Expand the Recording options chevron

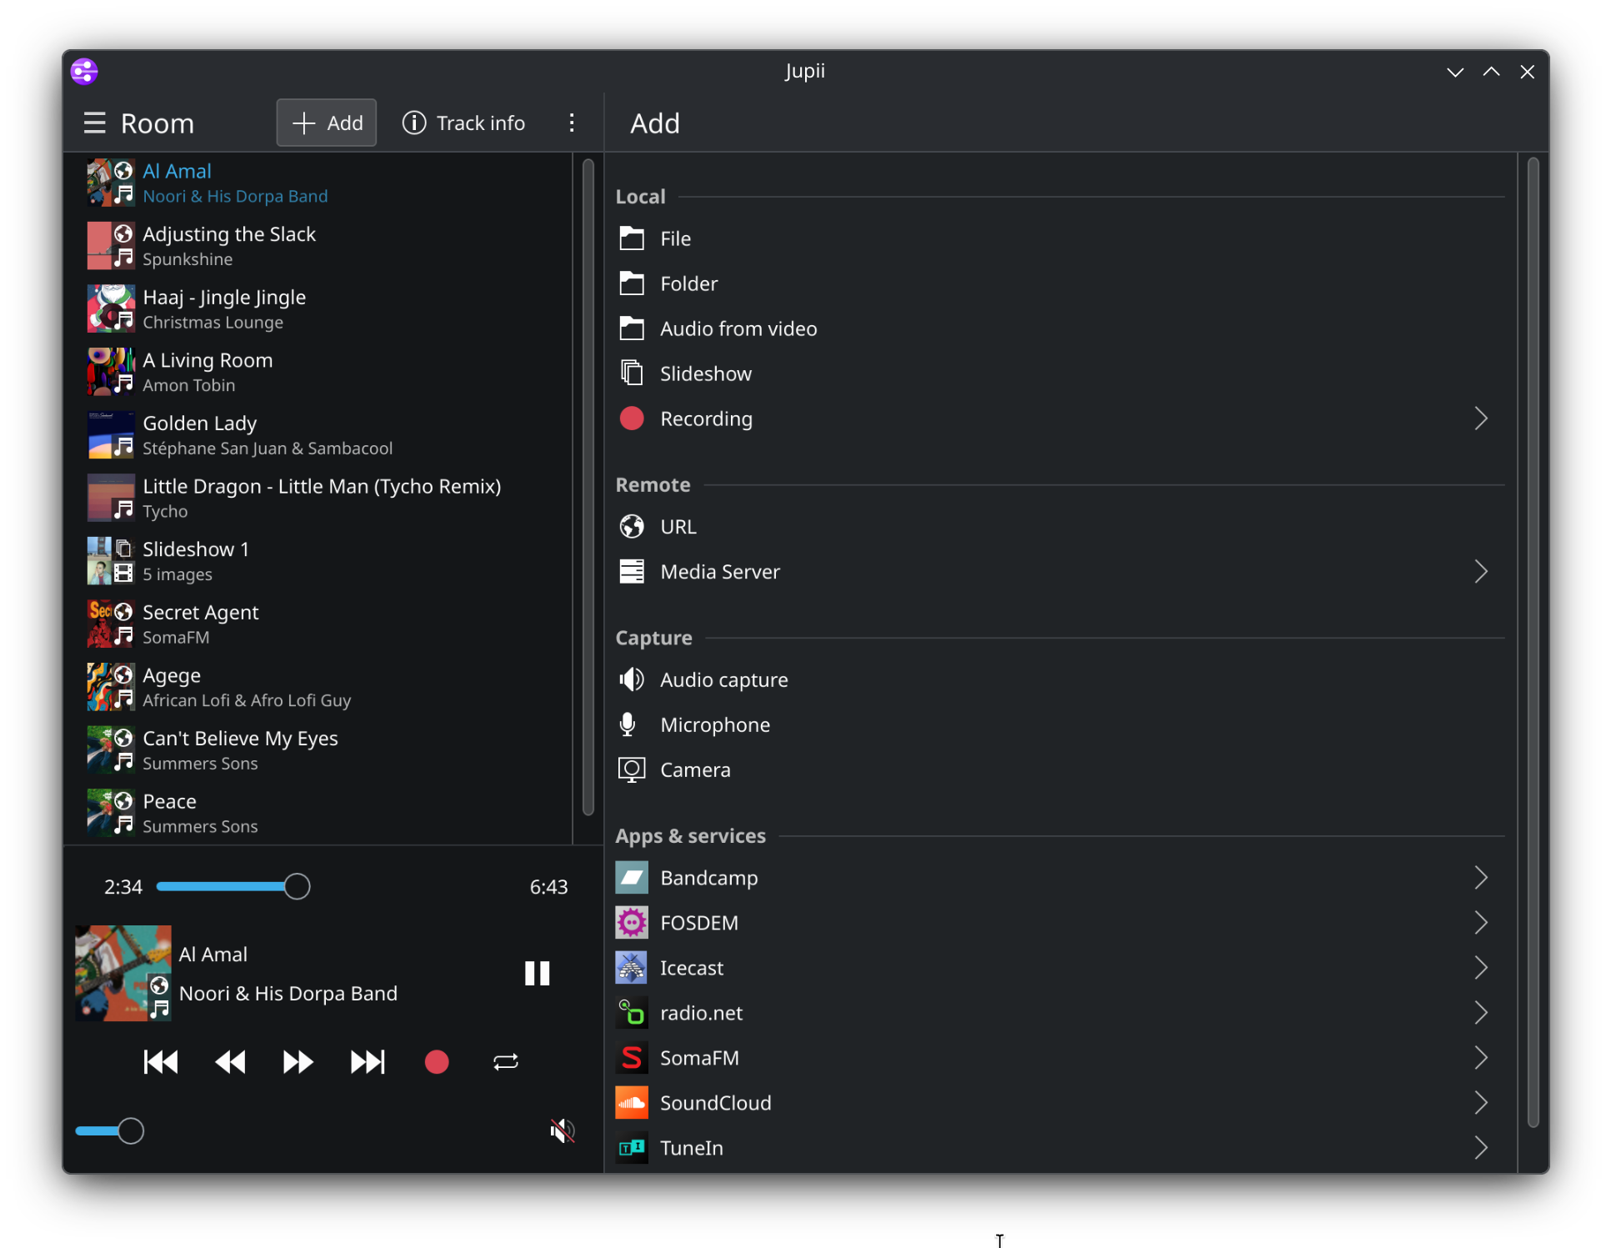pyautogui.click(x=1480, y=419)
